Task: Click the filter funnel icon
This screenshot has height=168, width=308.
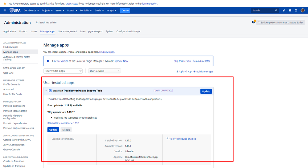Action: pos(80,71)
